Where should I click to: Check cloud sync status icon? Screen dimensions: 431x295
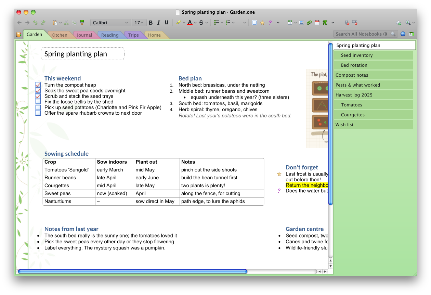(x=399, y=23)
